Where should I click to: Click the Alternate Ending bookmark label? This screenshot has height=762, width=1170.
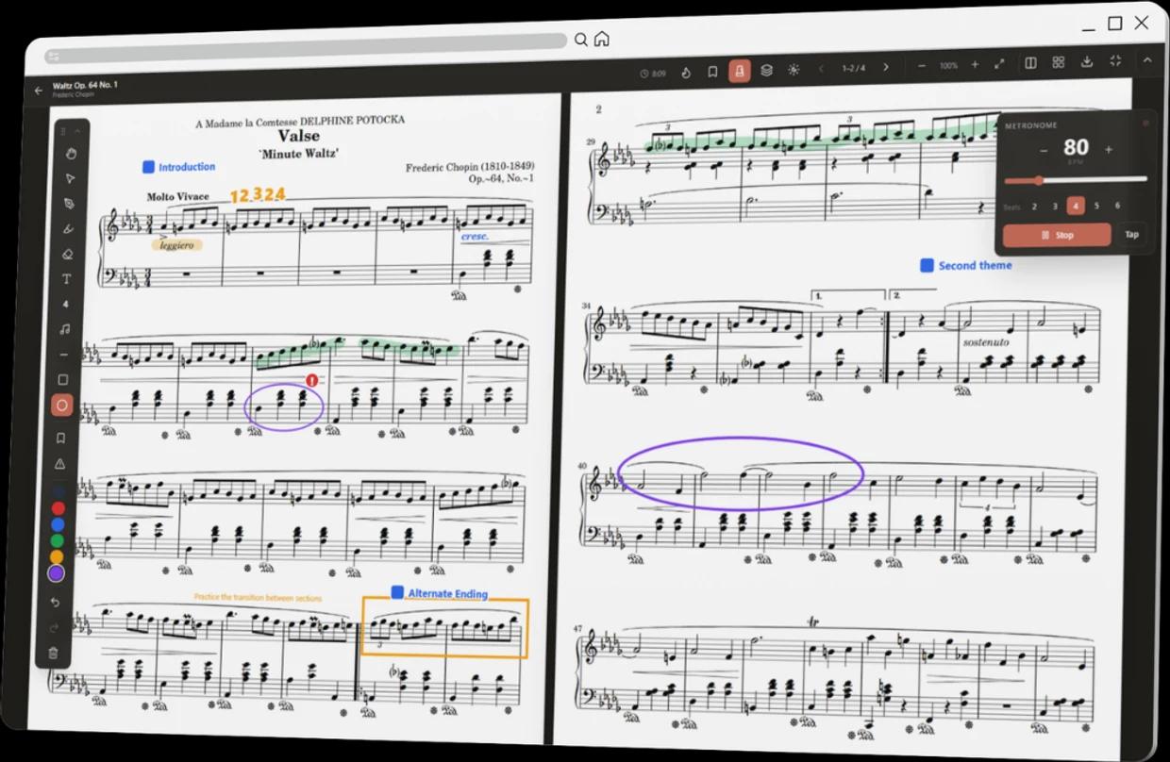[440, 593]
